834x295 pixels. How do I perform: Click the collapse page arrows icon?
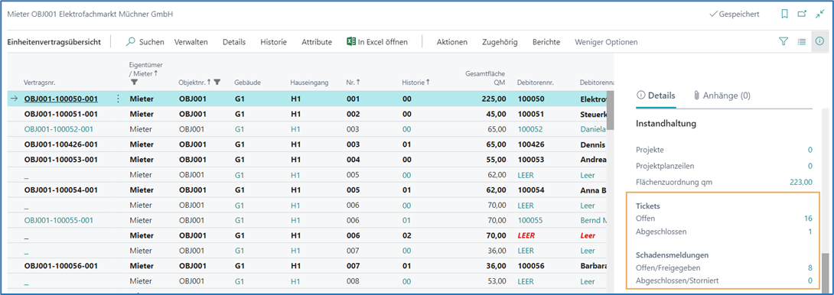click(819, 15)
